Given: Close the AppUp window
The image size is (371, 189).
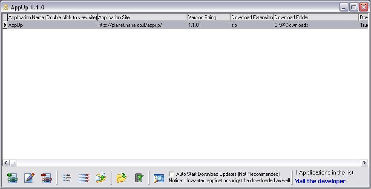Looking at the screenshot, I should (x=363, y=7).
